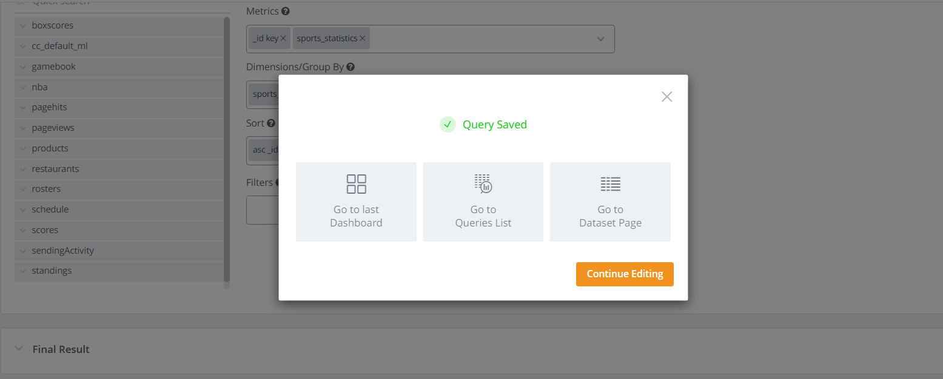Screen dimensions: 943x379
Task: Click the dashboard grid icon in dialog
Action: [356, 184]
